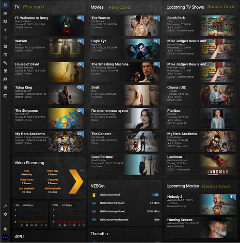Click the eye icon beside NZBGet Current Speed
Image resolution: width=240 pixels, height=243 pixels.
pyautogui.click(x=94, y=203)
